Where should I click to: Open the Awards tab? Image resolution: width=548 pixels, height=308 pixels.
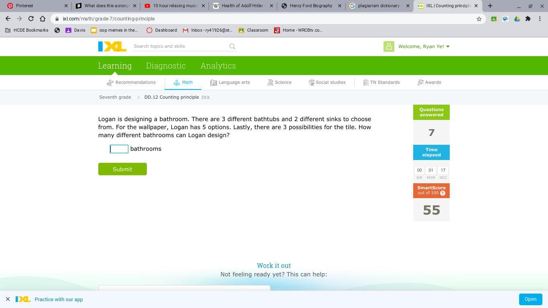tap(429, 82)
